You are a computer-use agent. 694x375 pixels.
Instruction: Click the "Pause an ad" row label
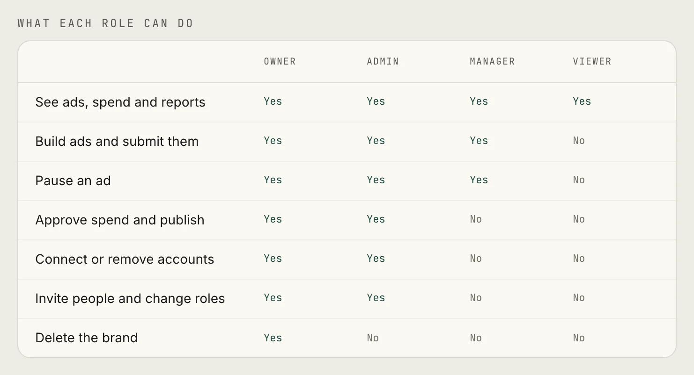tap(73, 181)
